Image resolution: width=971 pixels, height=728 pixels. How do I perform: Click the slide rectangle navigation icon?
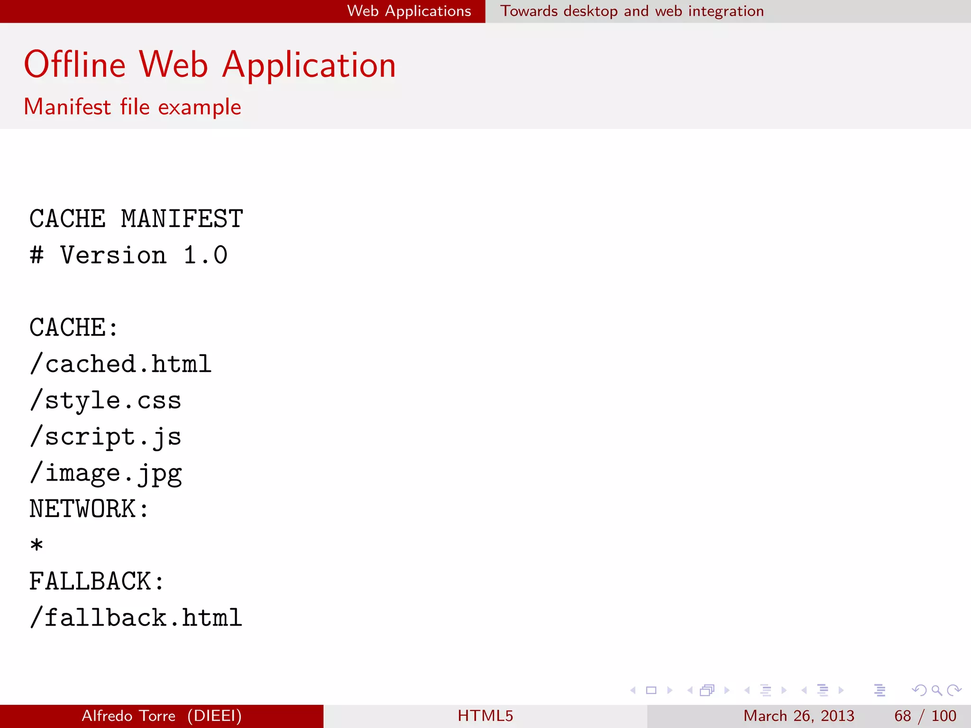[651, 690]
